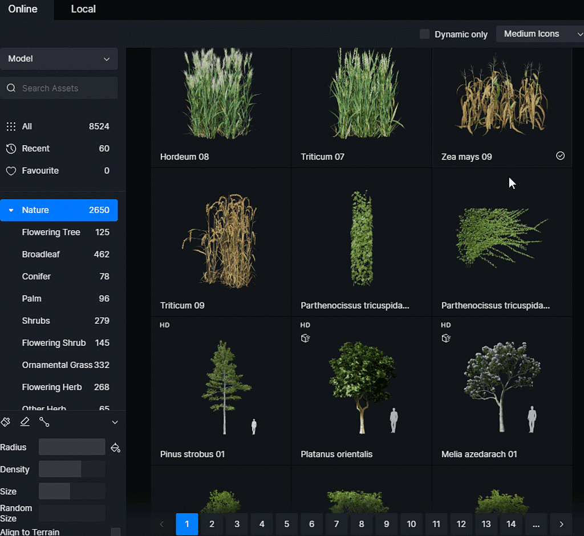Go to page 10

(411, 524)
